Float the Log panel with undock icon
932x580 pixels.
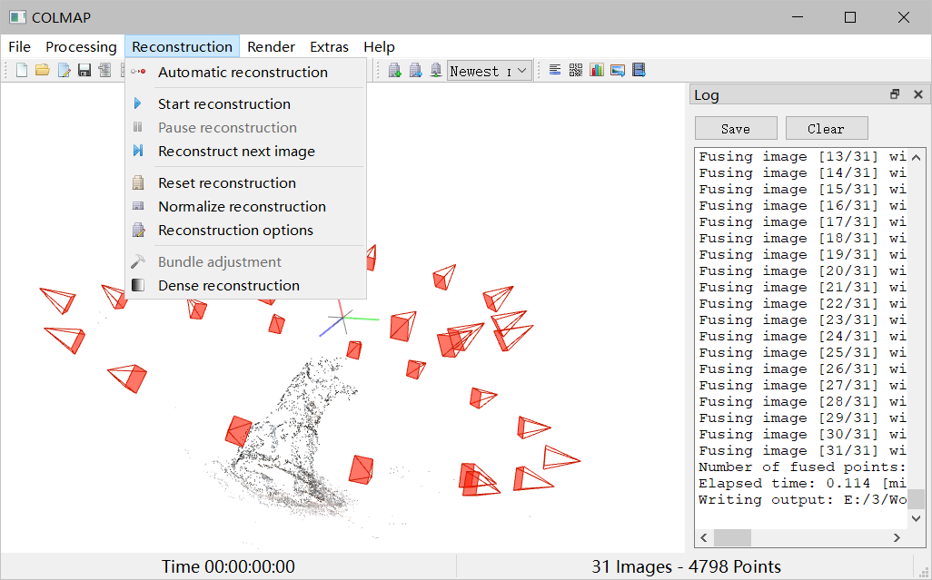point(895,94)
